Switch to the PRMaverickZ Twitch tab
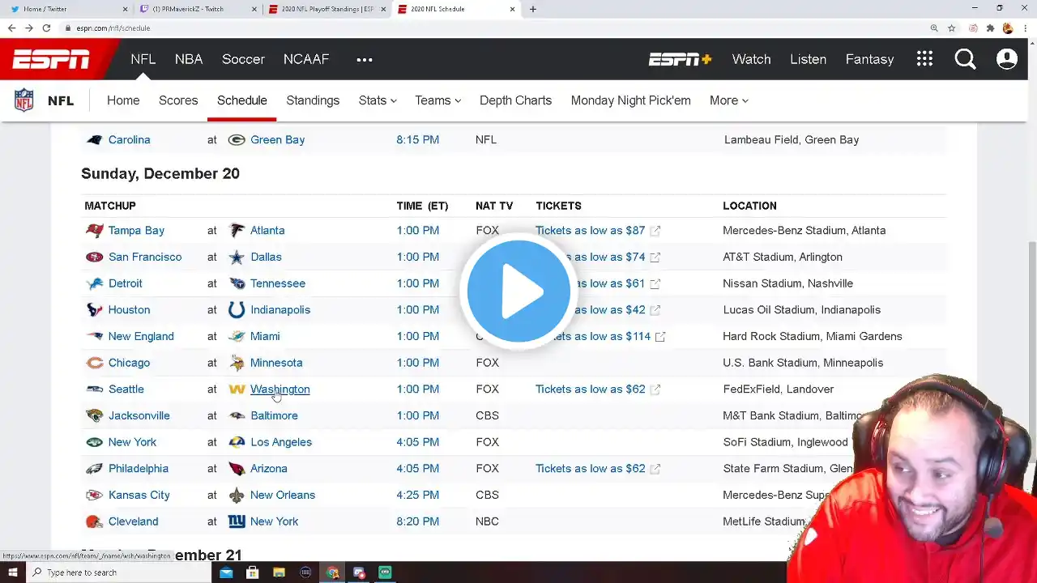Viewport: 1037px width, 583px height. pyautogui.click(x=198, y=9)
